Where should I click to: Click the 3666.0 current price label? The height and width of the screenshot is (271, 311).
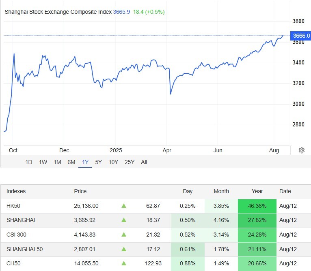click(x=301, y=36)
